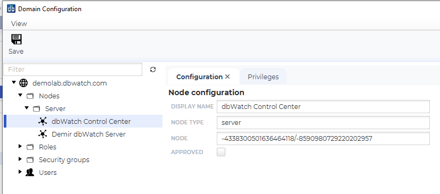Click the NODE TYPE label
The width and height of the screenshot is (440, 194).
pos(188,123)
